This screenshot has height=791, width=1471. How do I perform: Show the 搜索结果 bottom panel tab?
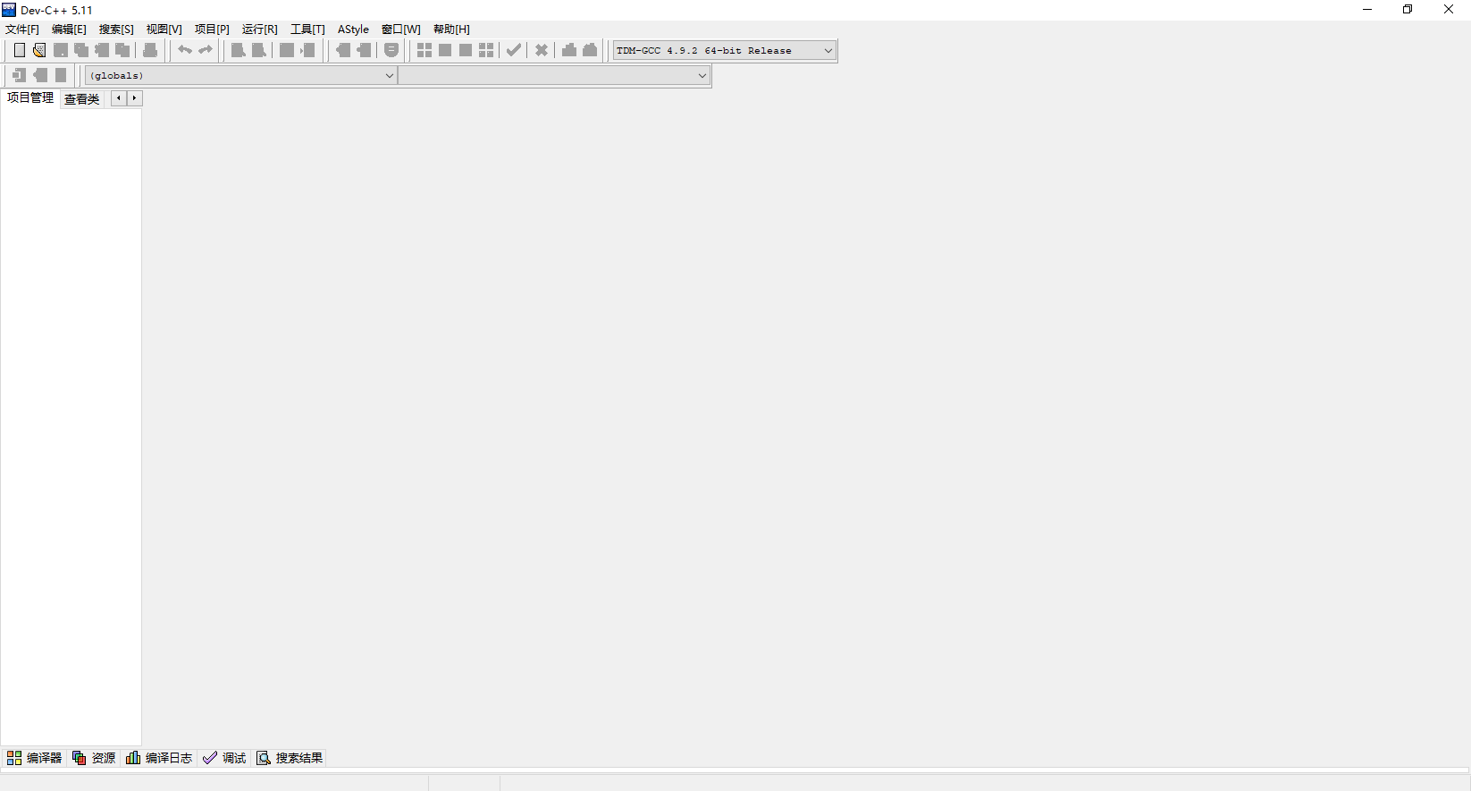(x=290, y=758)
